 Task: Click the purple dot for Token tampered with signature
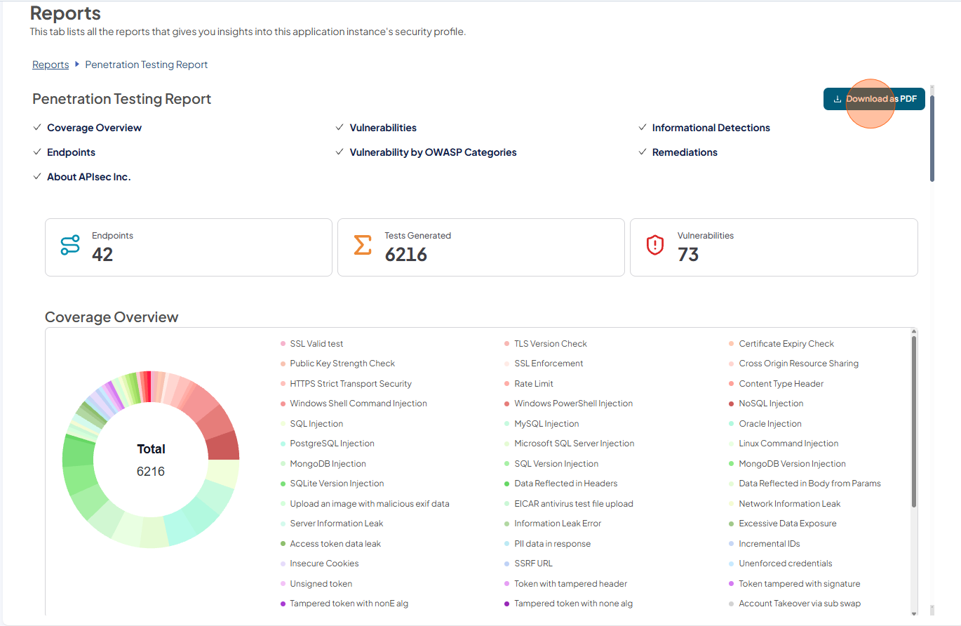point(732,584)
